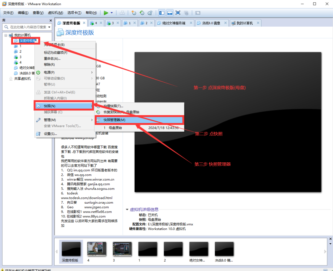Image resolution: width=333 pixels, height=271 pixels.
Task: Click 恢复到快照 母盘原始 in the submenu
Action: (139, 112)
